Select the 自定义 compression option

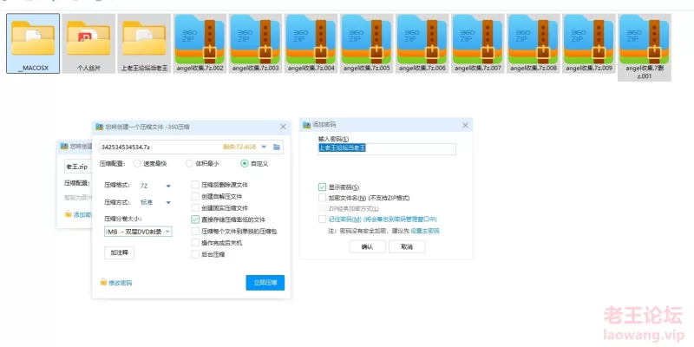pos(245,163)
